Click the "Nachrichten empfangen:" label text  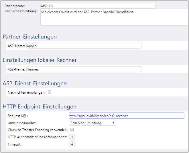point(26,92)
